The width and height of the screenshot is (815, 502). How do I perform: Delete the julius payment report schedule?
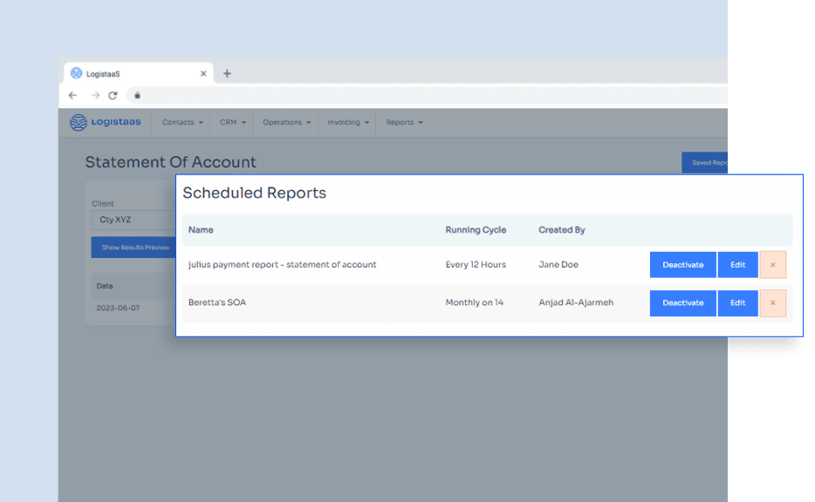[772, 265]
